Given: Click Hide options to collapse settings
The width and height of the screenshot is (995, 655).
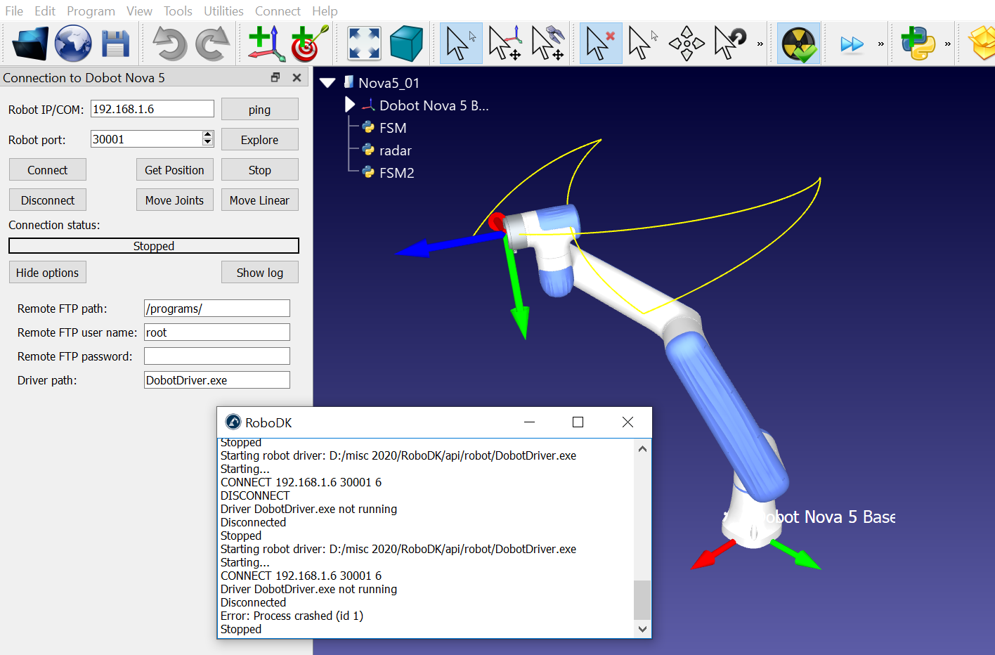Looking at the screenshot, I should pyautogui.click(x=48, y=273).
